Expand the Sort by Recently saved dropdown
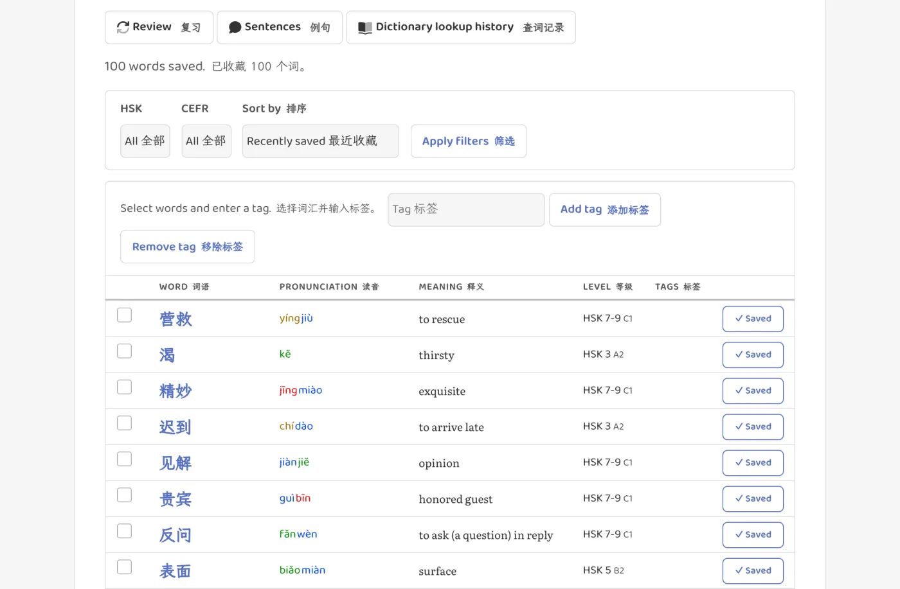Screen dimensions: 900x589 click(x=321, y=141)
